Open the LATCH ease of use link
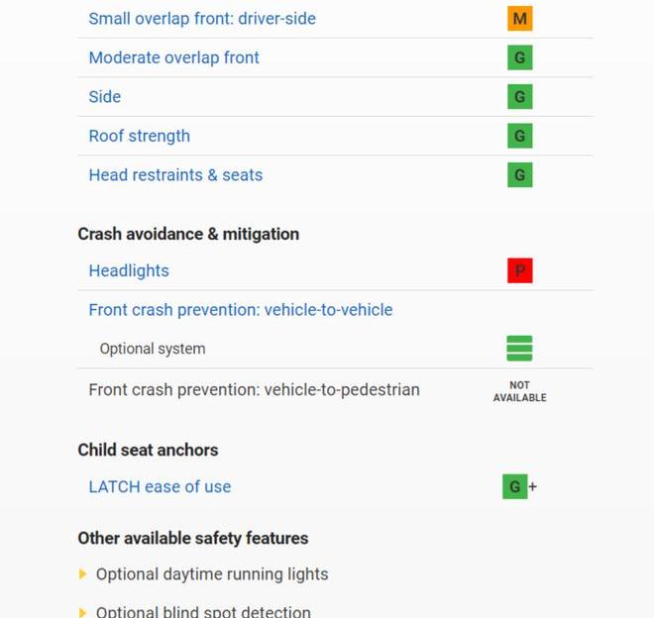 (160, 486)
